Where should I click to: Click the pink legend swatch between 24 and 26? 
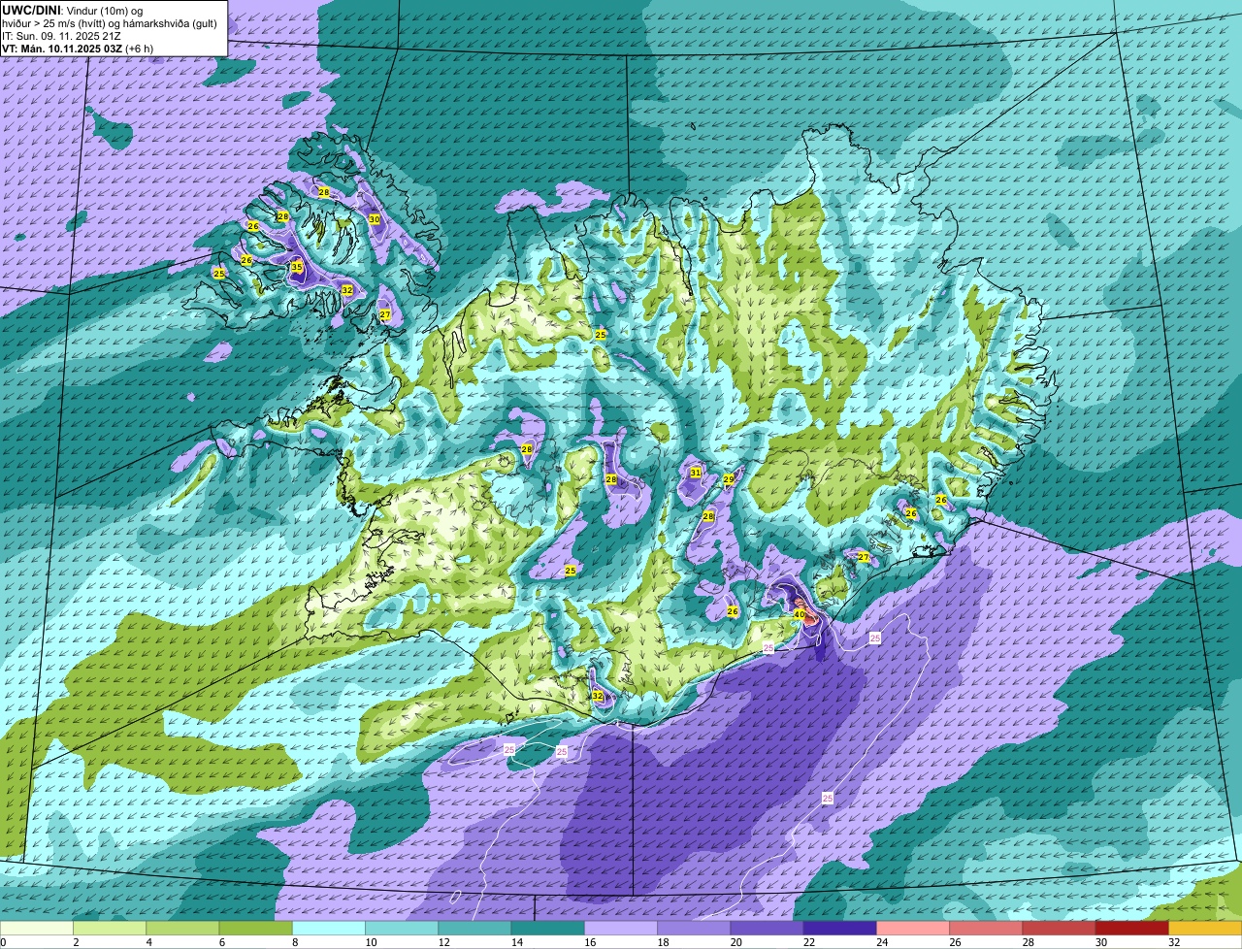(x=913, y=928)
